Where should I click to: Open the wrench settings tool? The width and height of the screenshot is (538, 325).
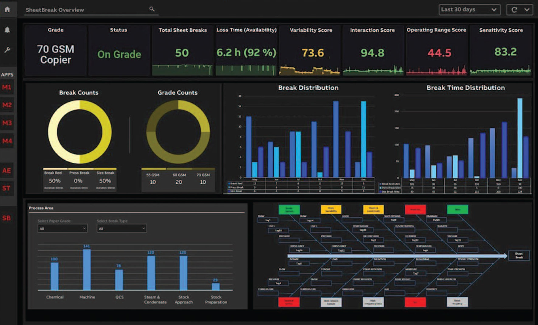click(x=7, y=50)
